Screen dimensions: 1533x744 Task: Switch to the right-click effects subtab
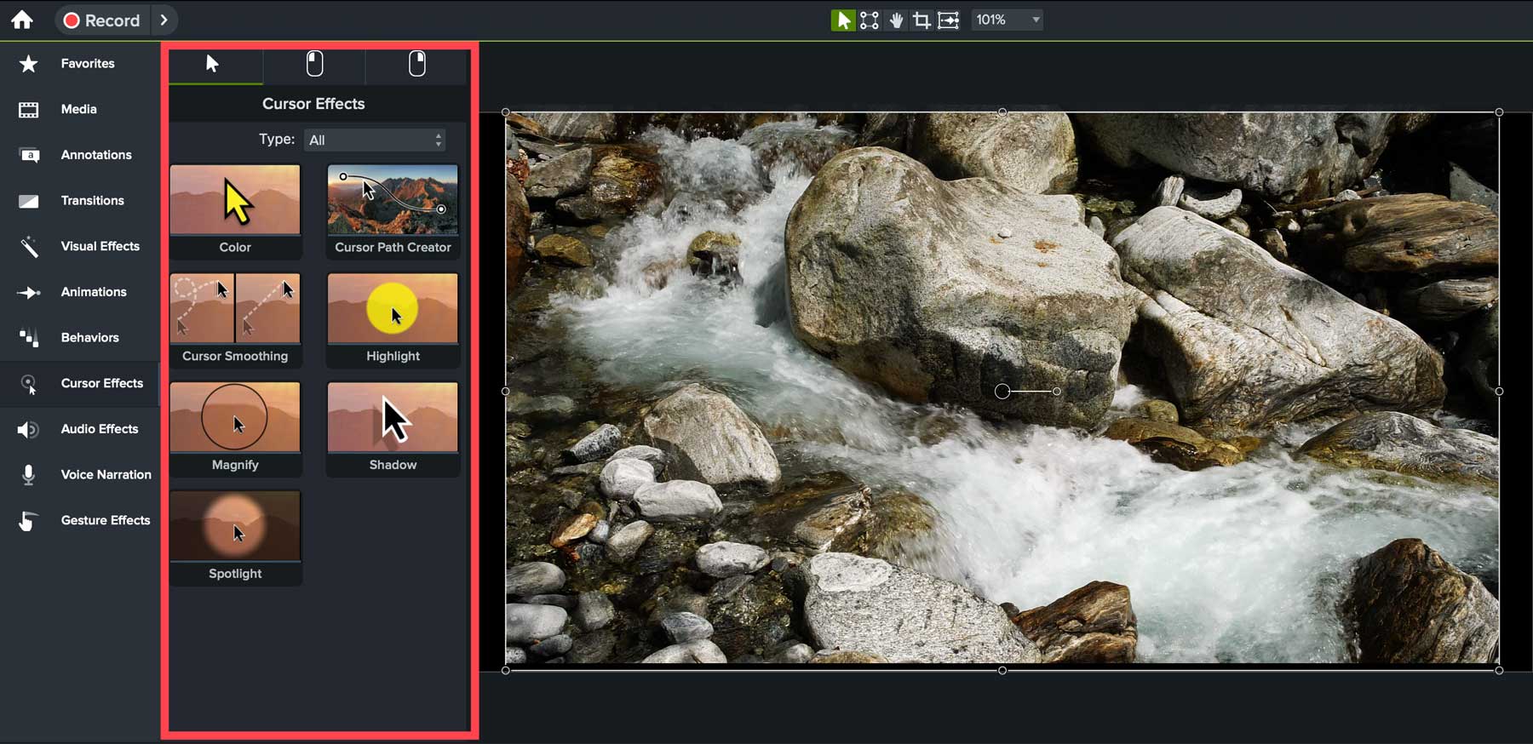pyautogui.click(x=416, y=66)
